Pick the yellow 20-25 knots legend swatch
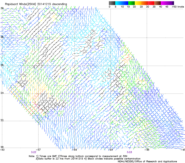This screenshot has height=163, width=185. [138, 3]
